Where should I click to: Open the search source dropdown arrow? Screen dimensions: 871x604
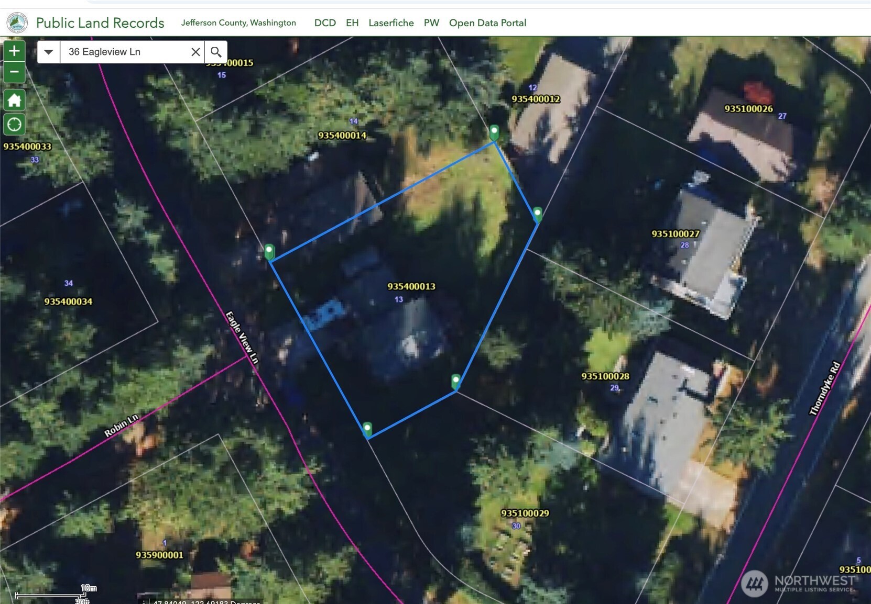pyautogui.click(x=49, y=52)
